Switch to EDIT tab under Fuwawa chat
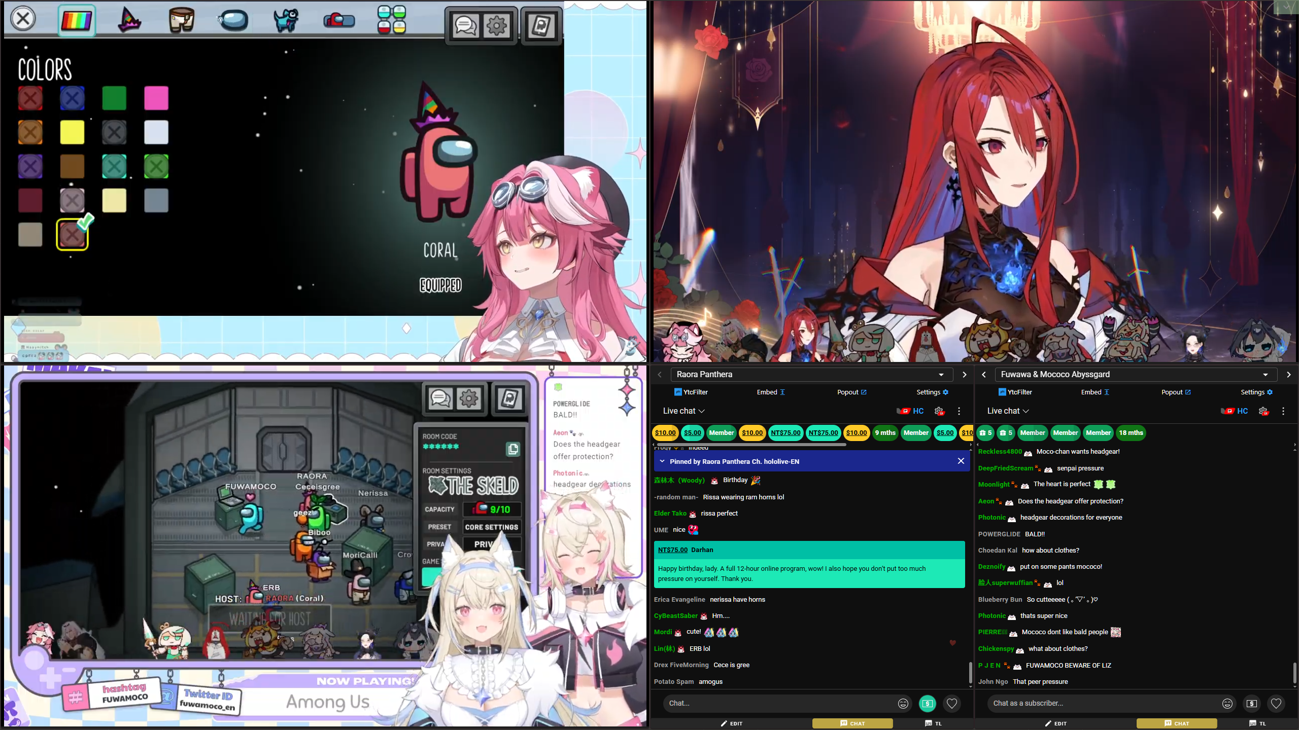The image size is (1299, 730). [x=1055, y=723]
